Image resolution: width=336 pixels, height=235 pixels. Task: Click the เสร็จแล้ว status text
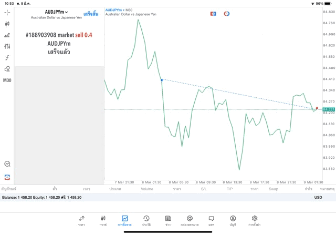[x=59, y=52]
